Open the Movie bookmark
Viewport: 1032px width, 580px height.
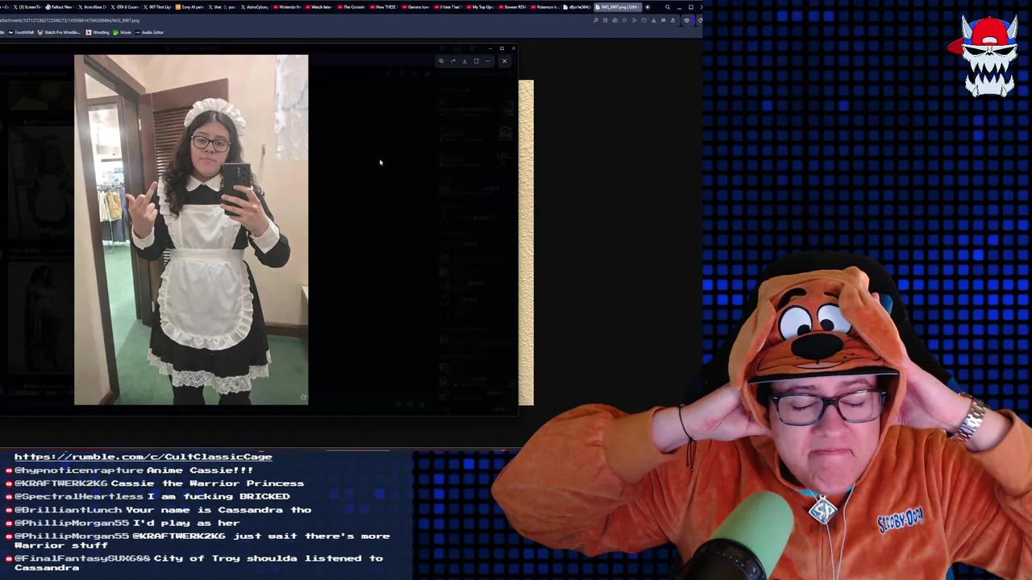click(122, 32)
